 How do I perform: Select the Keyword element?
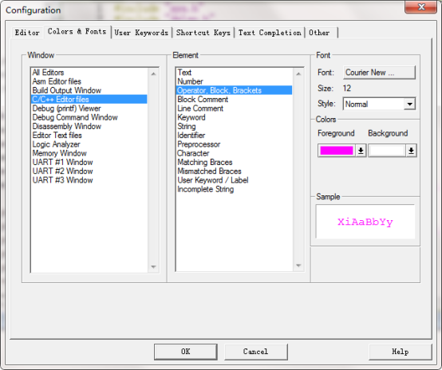(x=234, y=117)
